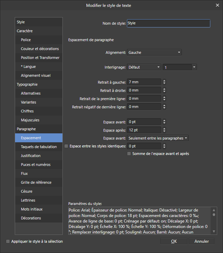Click Espace entre les styles identiques value field
This screenshot has height=253, width=223.
pyautogui.click(x=144, y=146)
